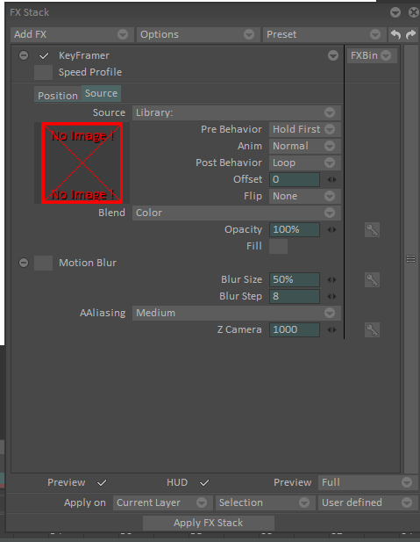Open the Add FX dropdown
The height and width of the screenshot is (542, 420).
click(72, 34)
